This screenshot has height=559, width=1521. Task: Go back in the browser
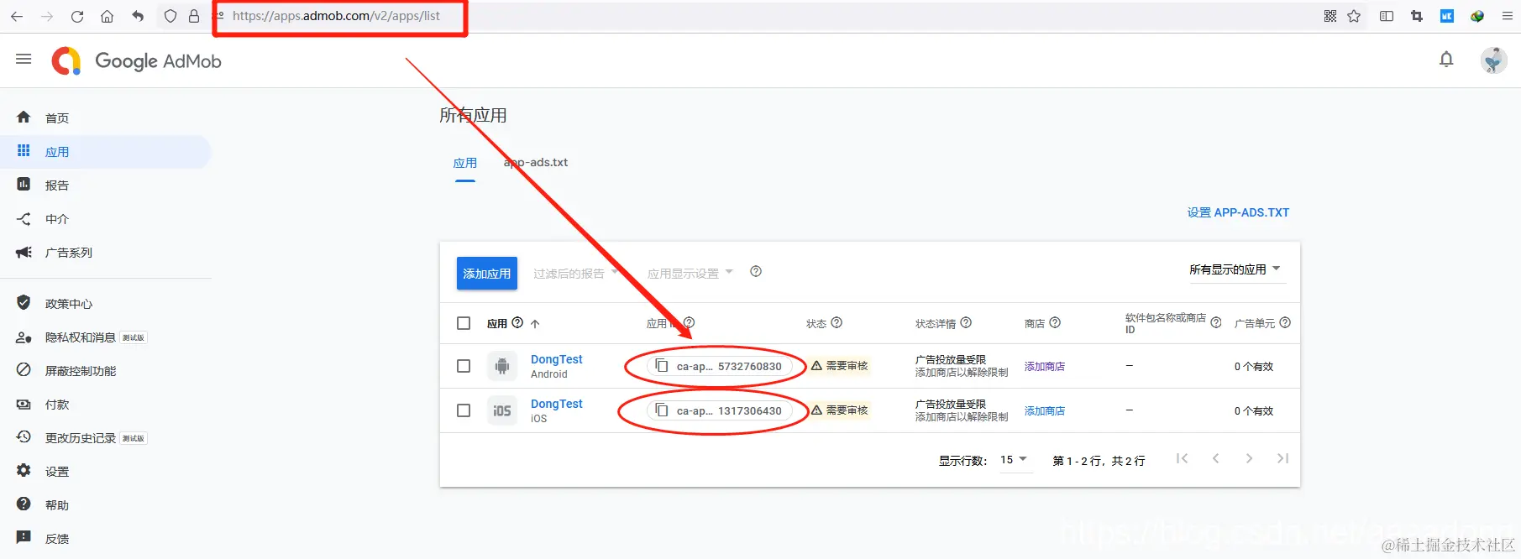(17, 16)
